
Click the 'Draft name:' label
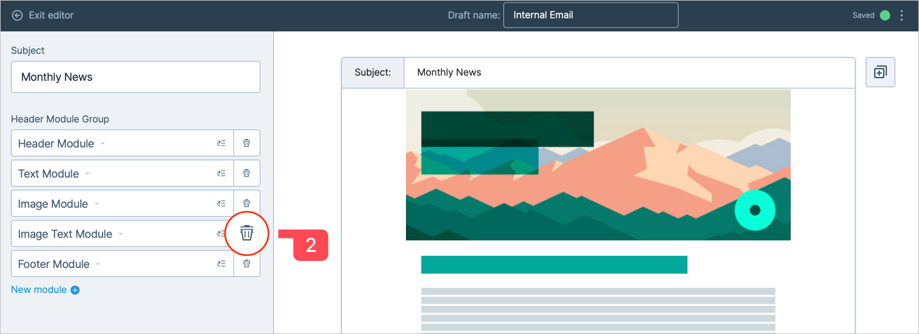coord(474,15)
